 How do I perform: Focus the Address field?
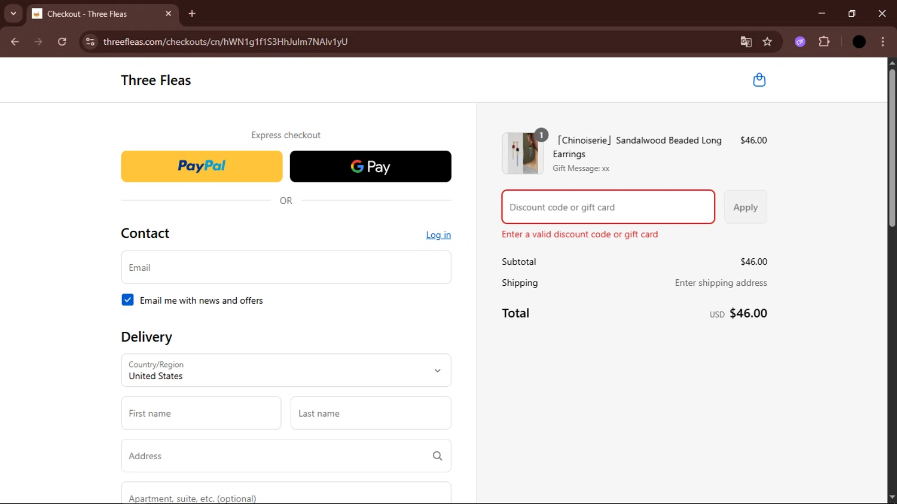tap(286, 456)
